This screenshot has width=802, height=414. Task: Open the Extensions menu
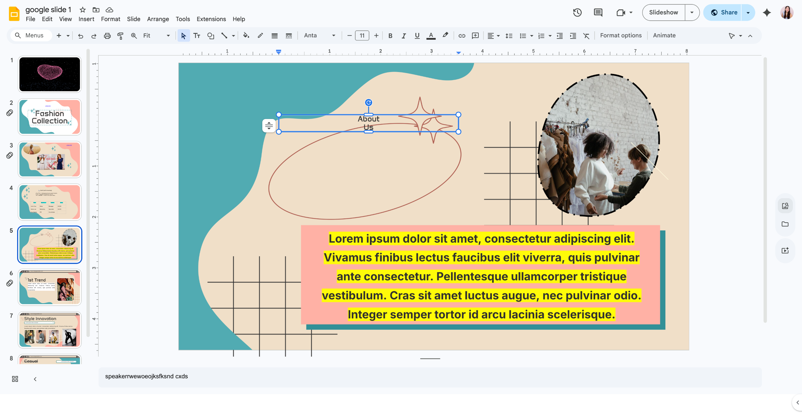211,19
